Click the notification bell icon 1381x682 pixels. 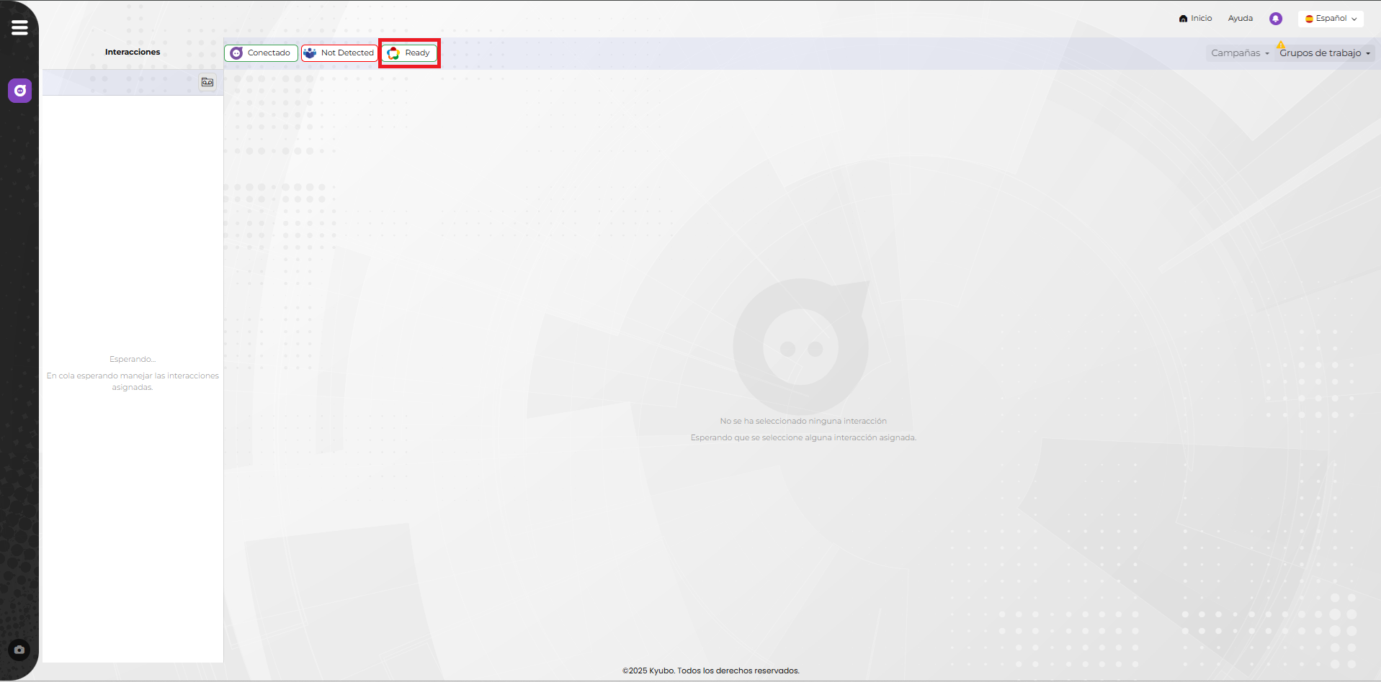click(1275, 19)
